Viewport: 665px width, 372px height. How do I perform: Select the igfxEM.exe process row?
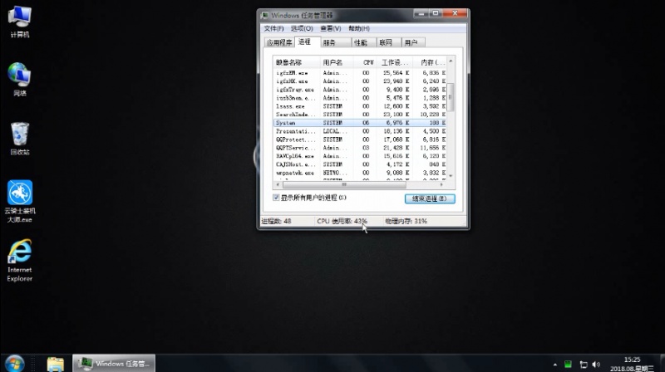(360, 73)
